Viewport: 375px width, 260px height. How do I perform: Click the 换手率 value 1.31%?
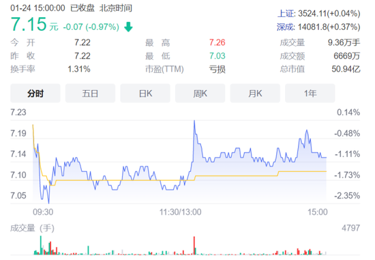click(79, 69)
